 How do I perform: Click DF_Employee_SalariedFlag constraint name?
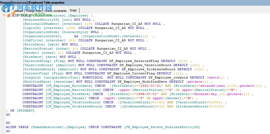134,61
